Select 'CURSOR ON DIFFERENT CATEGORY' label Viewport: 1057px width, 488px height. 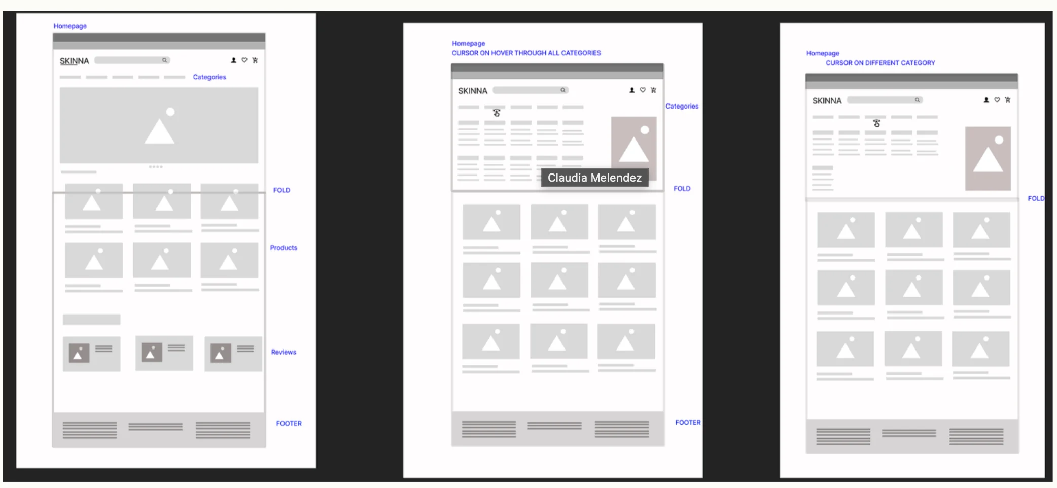[x=880, y=63]
